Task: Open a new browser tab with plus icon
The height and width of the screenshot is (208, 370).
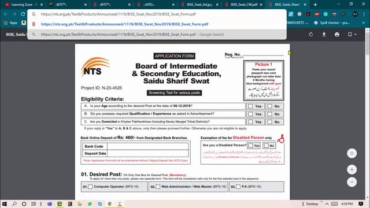Action: (315, 5)
